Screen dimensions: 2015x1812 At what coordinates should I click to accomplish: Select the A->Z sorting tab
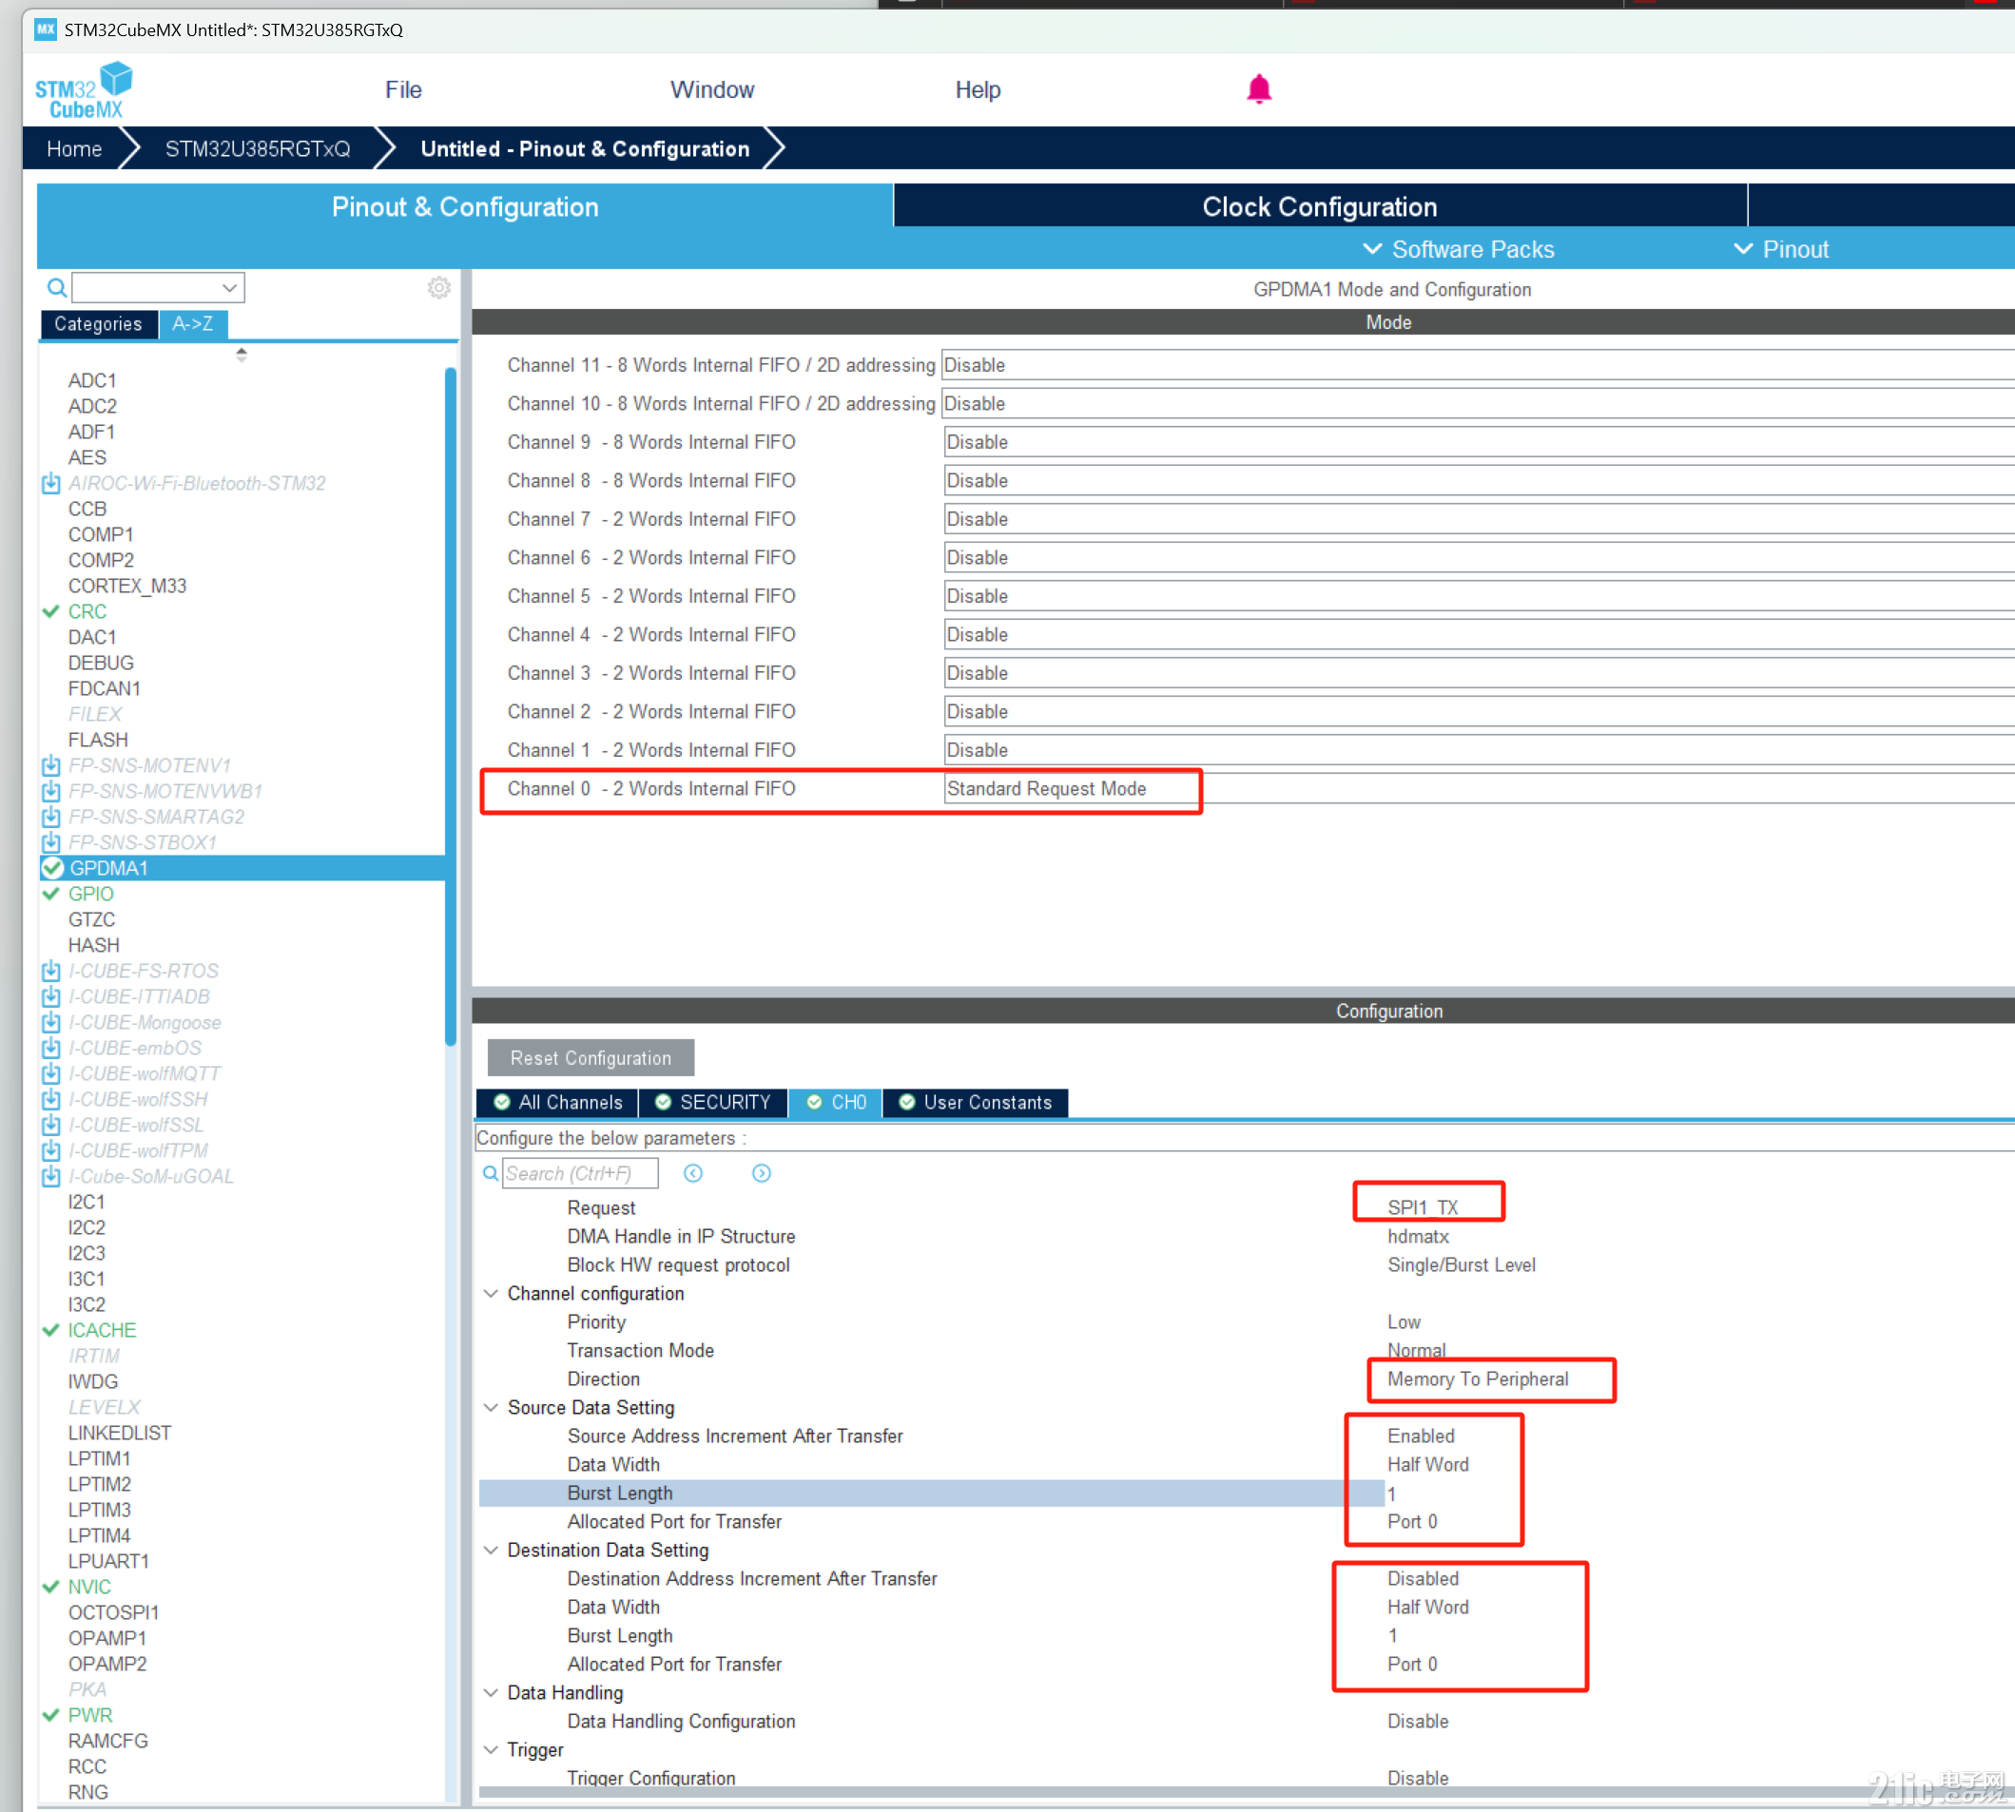pos(192,323)
